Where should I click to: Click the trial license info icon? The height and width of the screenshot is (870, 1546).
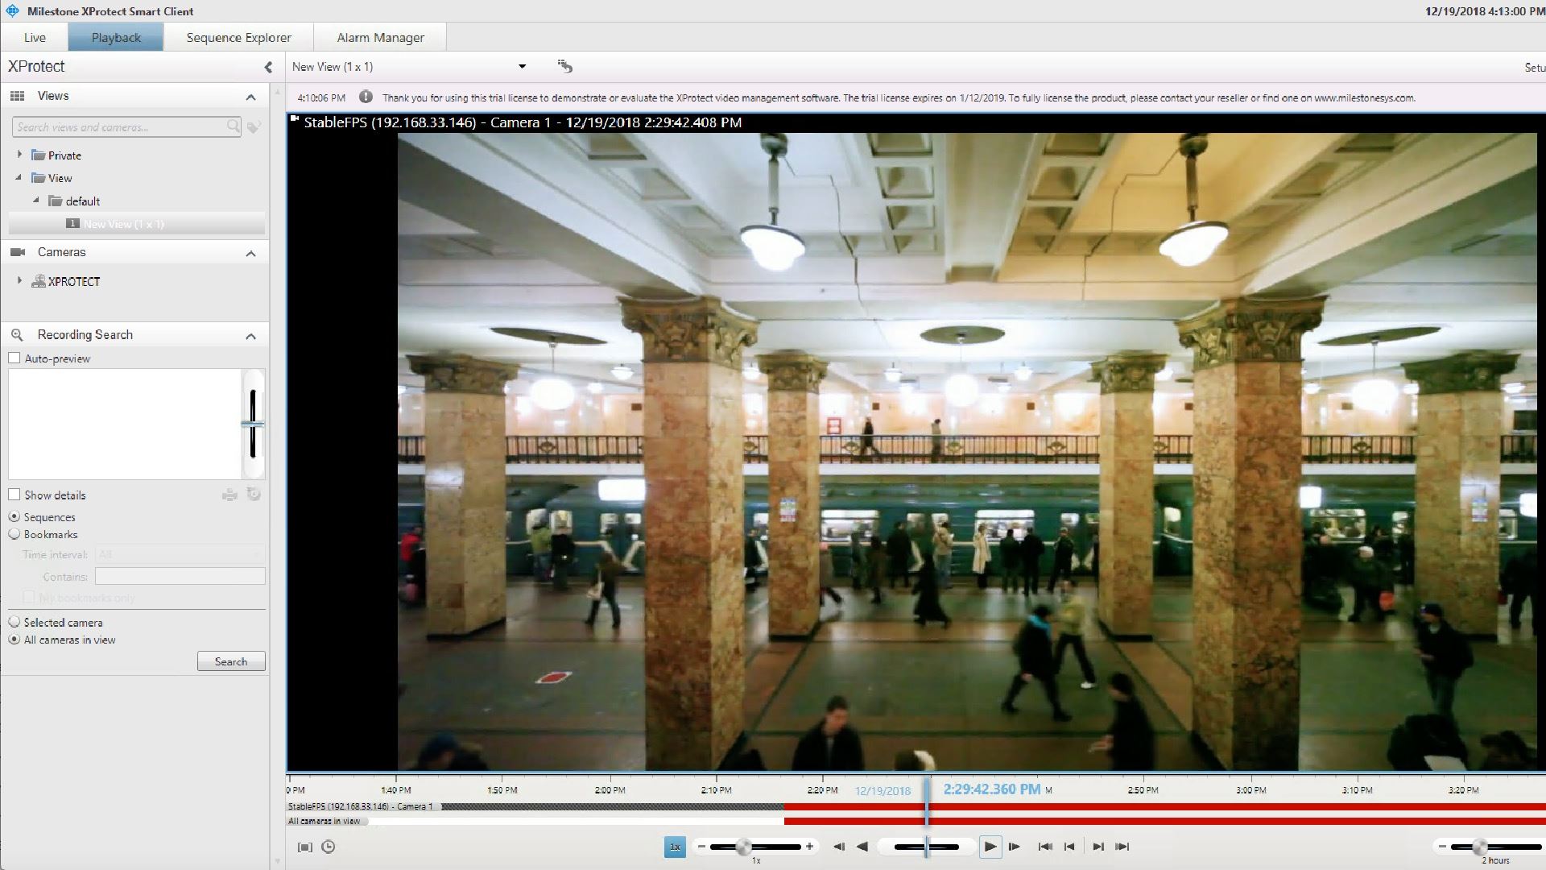tap(366, 97)
